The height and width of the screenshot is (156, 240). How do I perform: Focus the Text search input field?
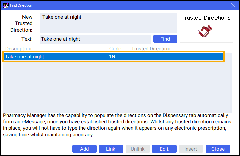[x=95, y=39]
